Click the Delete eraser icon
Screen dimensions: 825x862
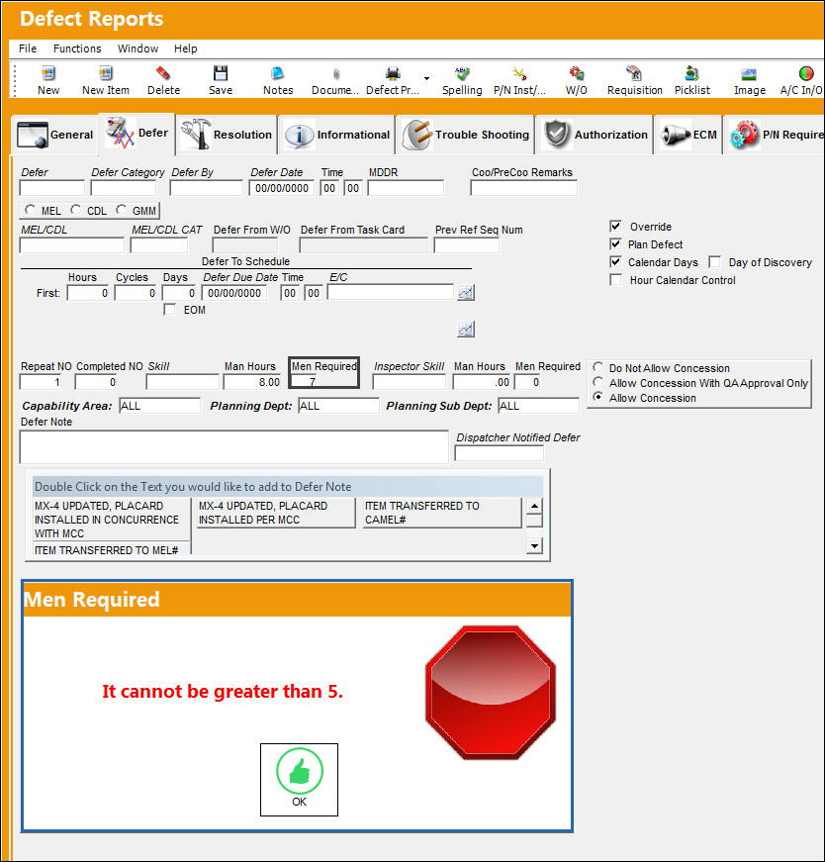tap(163, 73)
